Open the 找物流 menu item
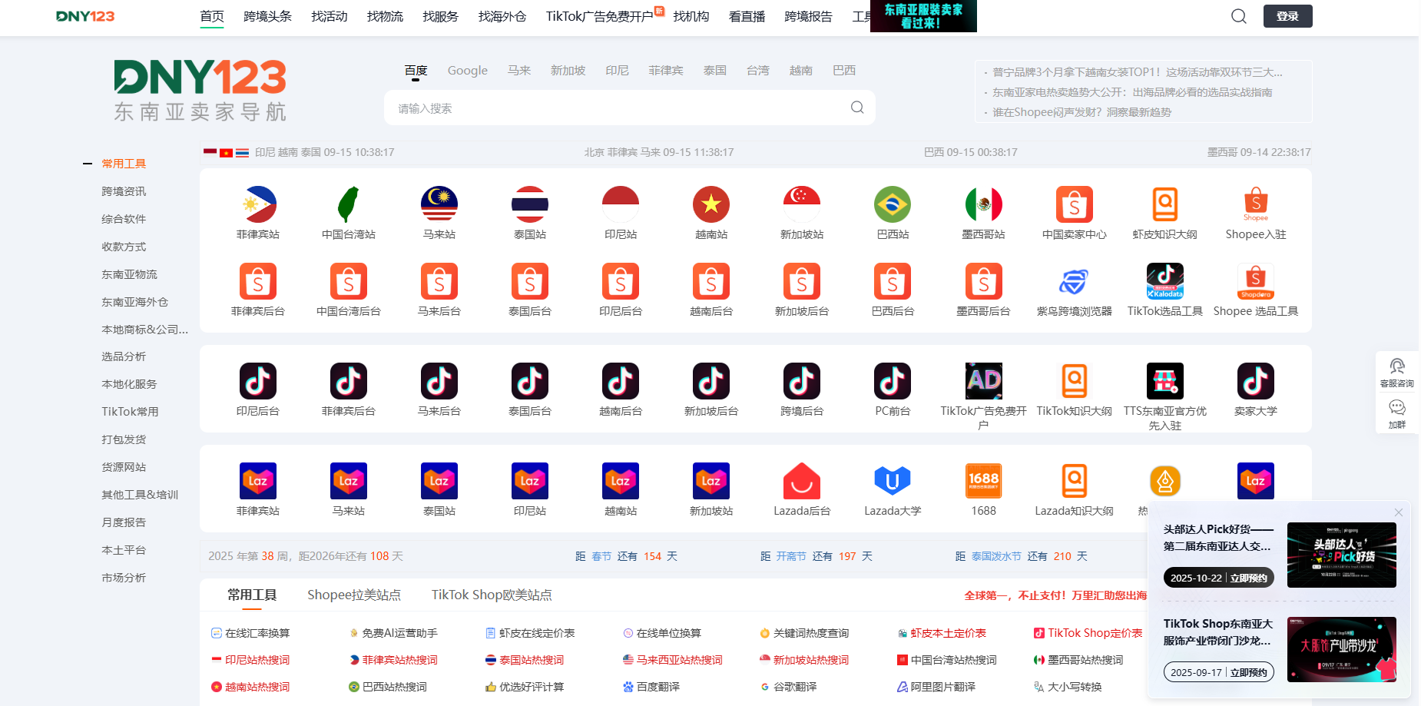This screenshot has height=706, width=1421. tap(385, 16)
